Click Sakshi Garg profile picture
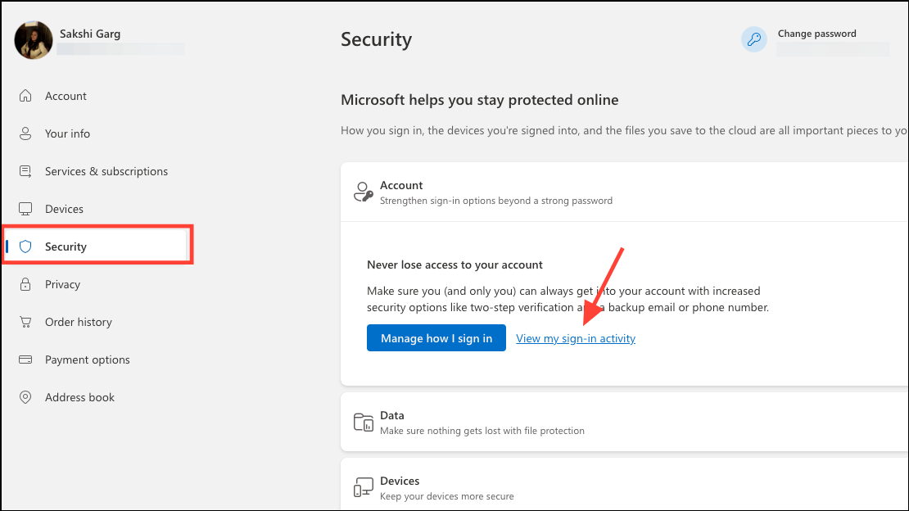This screenshot has width=909, height=511. click(x=34, y=40)
